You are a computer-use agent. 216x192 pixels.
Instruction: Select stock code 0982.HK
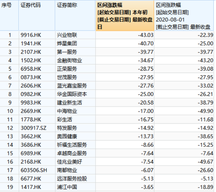pos(31,94)
